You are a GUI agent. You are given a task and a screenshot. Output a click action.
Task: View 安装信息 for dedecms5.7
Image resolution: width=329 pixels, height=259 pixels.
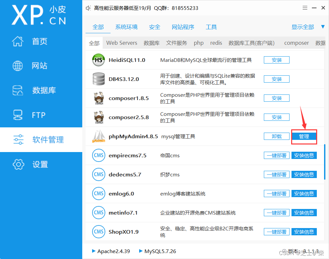pyautogui.click(x=304, y=175)
